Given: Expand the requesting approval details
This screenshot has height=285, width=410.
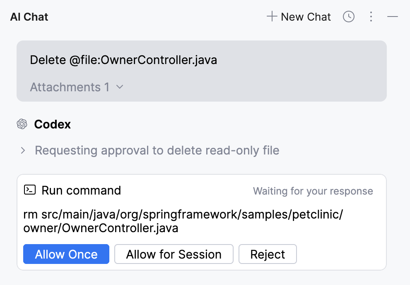Looking at the screenshot, I should [157, 150].
